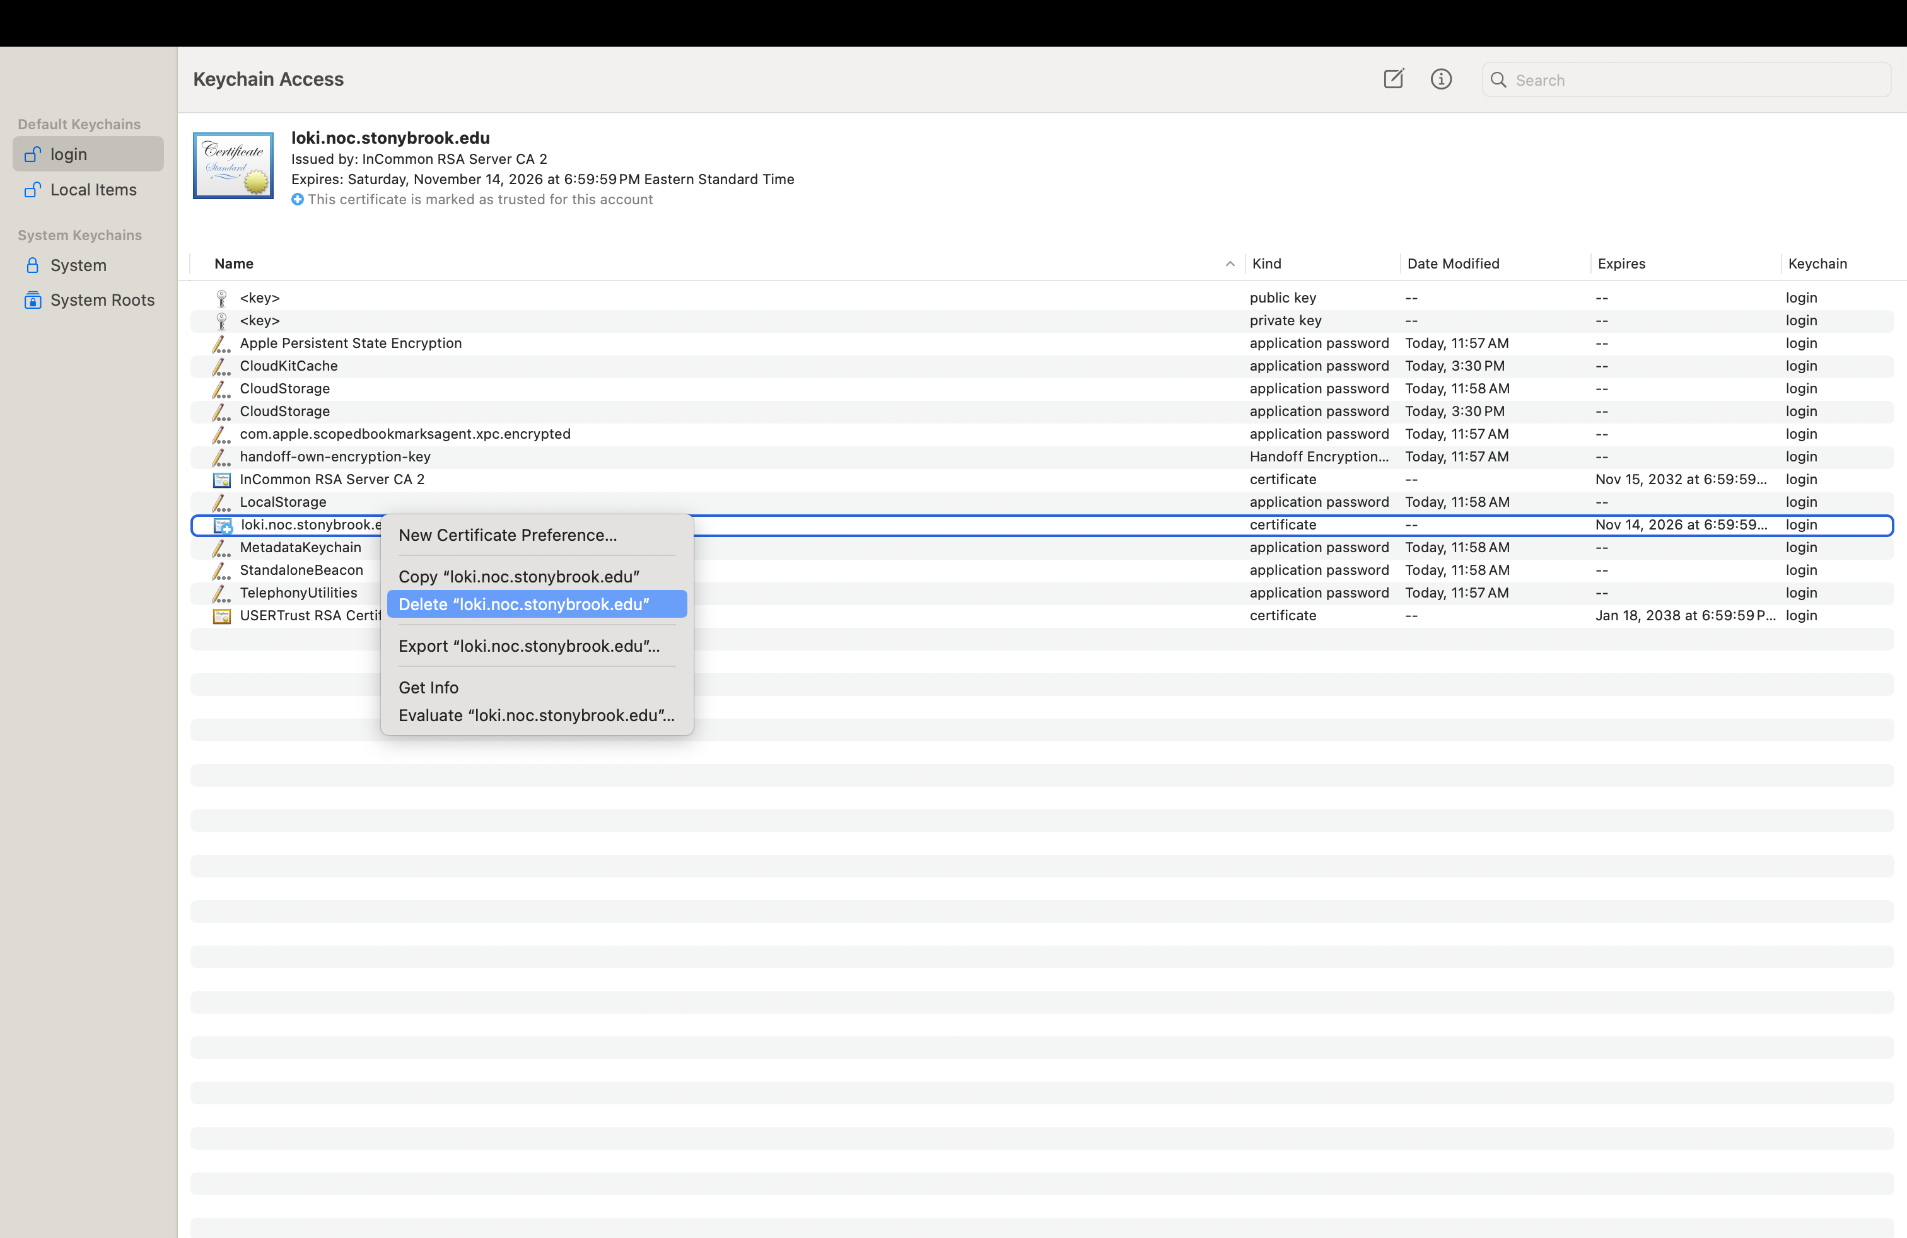This screenshot has width=1907, height=1238.
Task: Click the USERTrust RSA certificate icon
Action: pyautogui.click(x=222, y=616)
